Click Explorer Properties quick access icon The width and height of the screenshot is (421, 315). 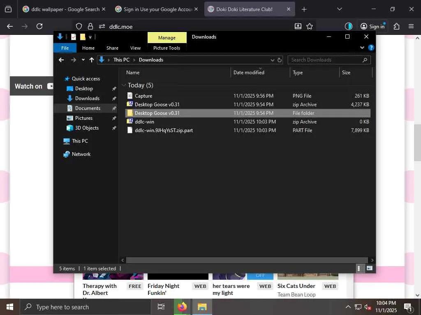(x=73, y=37)
